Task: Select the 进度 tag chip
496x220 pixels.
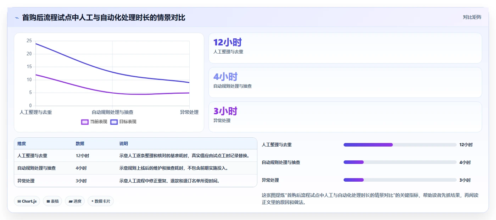Action: 75,201
